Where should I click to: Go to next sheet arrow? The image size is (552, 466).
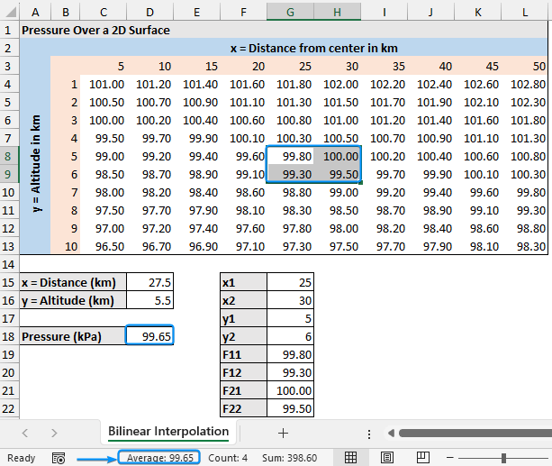(x=54, y=433)
